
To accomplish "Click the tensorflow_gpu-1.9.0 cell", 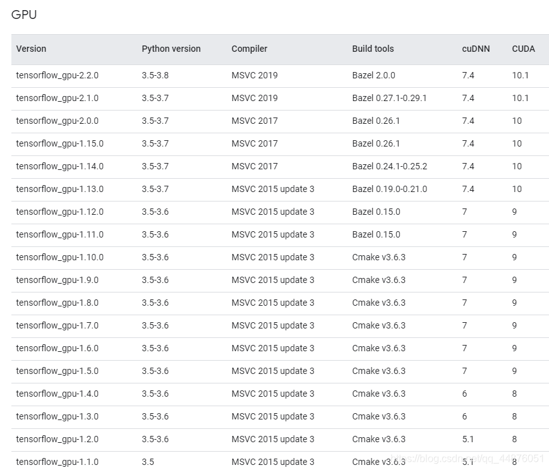I will (x=57, y=280).
